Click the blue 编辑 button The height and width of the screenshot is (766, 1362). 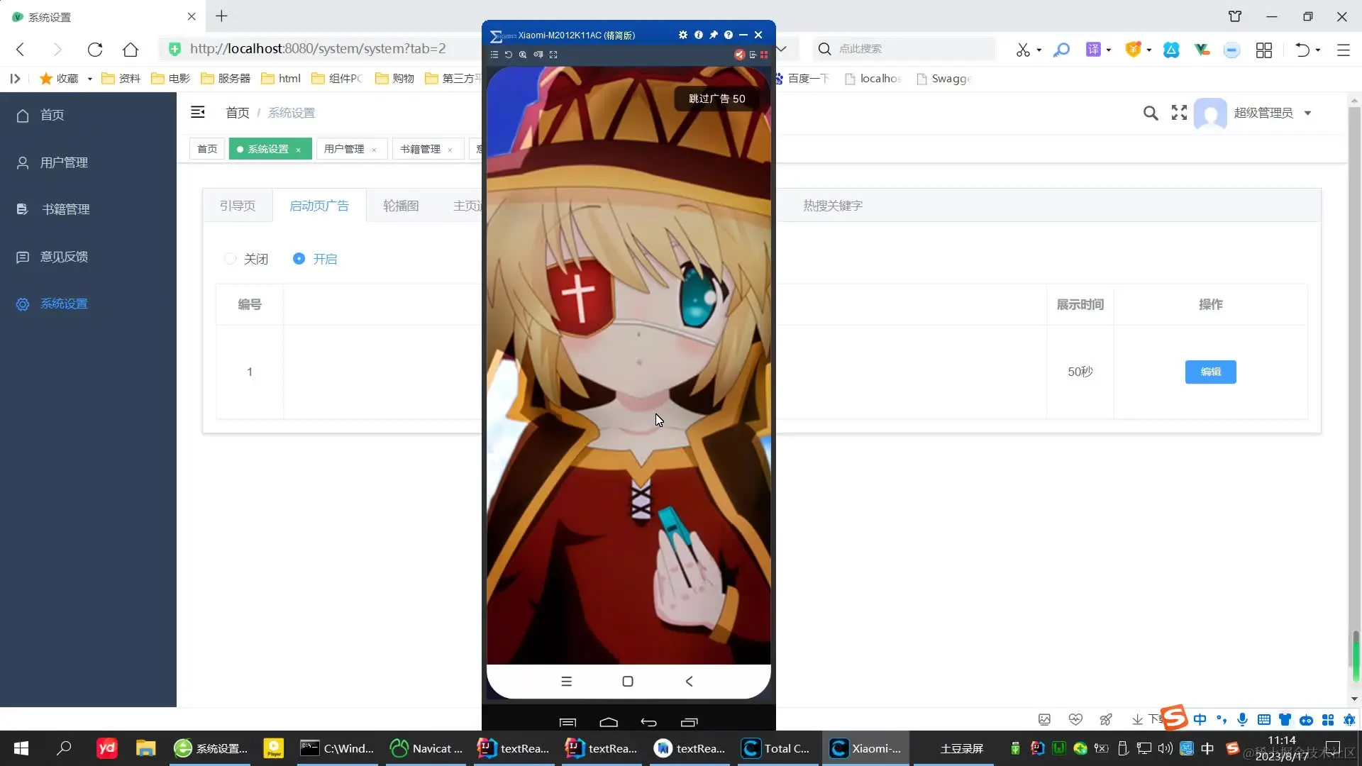1210,372
